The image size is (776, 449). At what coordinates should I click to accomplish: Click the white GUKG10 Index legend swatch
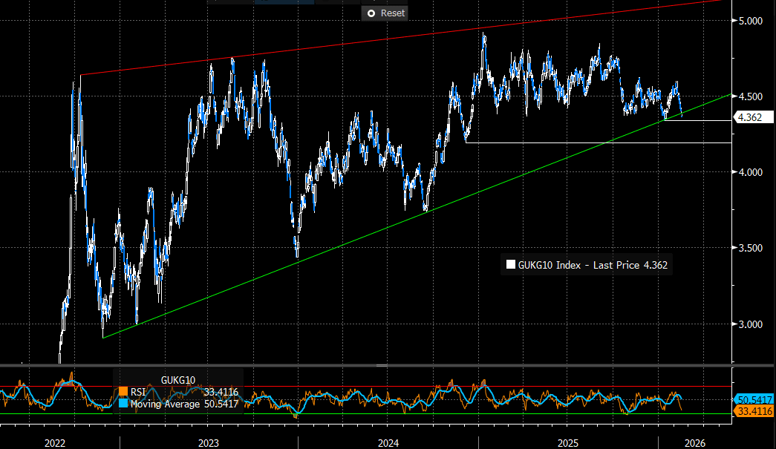tap(509, 264)
